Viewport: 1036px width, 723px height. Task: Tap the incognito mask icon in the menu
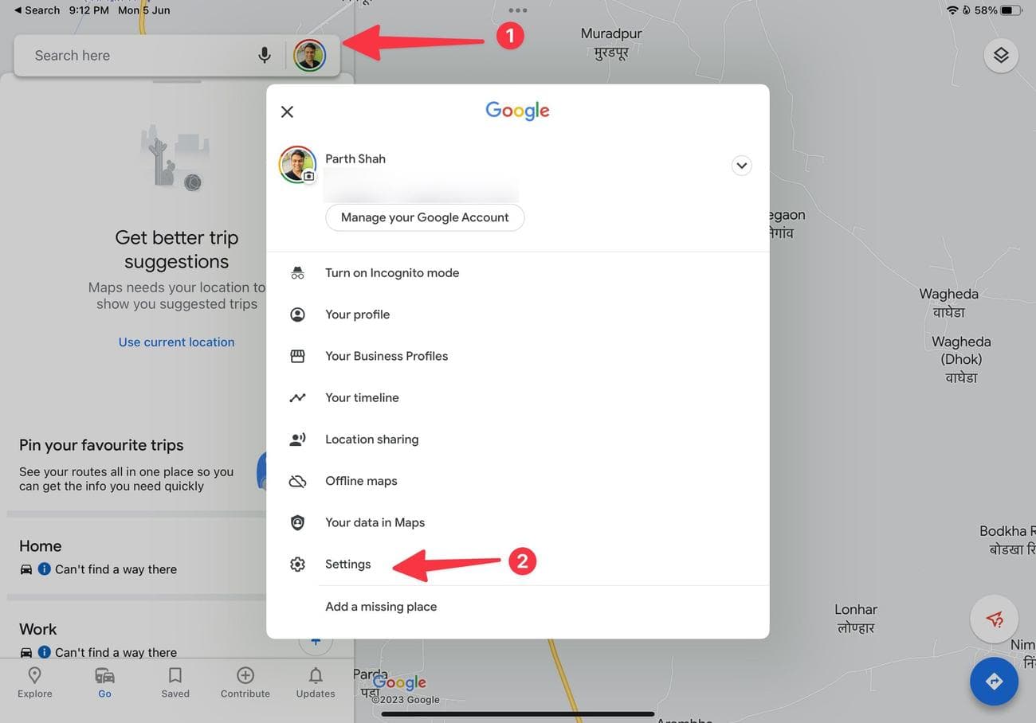[x=297, y=272]
